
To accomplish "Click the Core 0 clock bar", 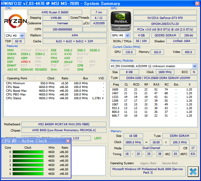I will tap(28, 152).
